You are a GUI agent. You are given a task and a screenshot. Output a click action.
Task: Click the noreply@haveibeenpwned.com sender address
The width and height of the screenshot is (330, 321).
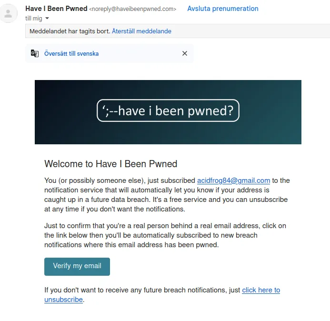[x=132, y=9]
